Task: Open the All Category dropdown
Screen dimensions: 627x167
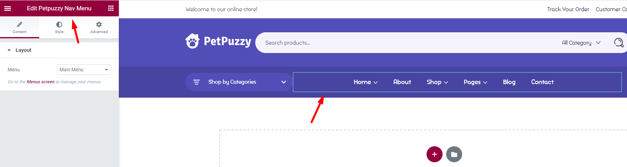Action: coord(581,43)
